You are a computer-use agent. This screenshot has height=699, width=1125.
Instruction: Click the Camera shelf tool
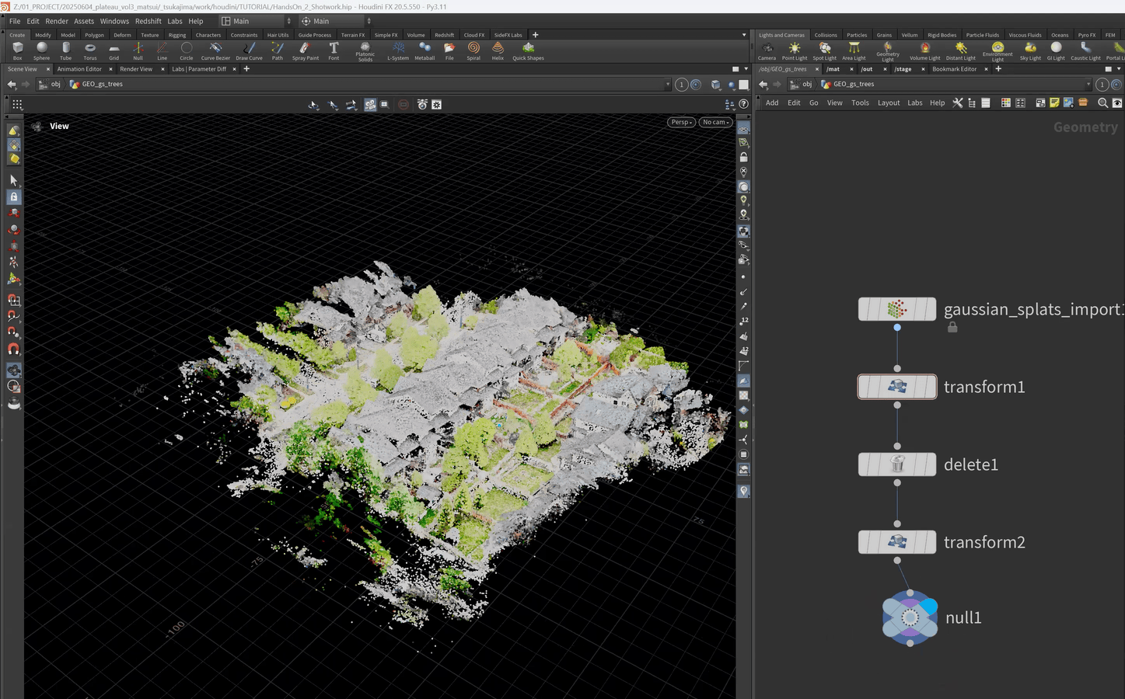click(x=767, y=50)
